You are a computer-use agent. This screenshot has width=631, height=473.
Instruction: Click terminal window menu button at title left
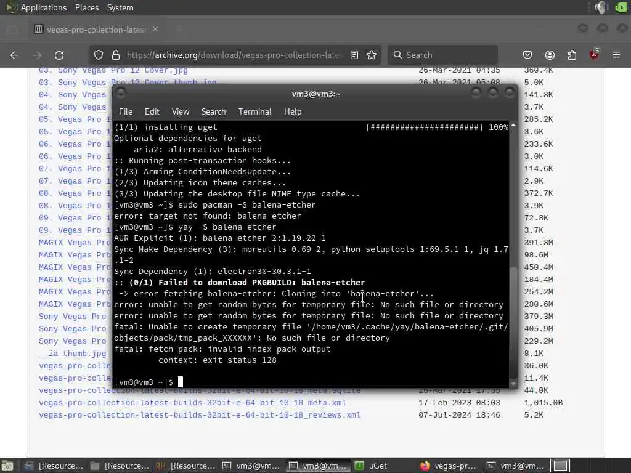[x=120, y=94]
